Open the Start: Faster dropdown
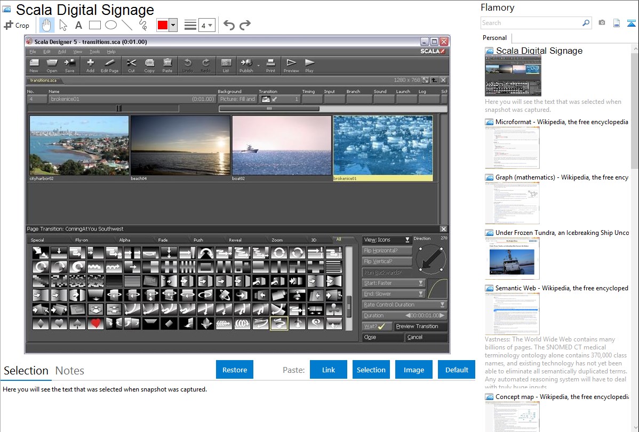639x432 pixels. point(394,283)
